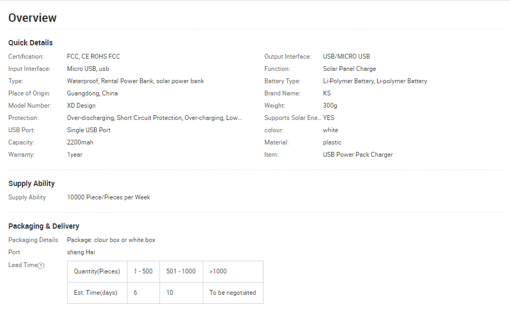
Task: Click the Model Number value XD Design
Action: coord(81,106)
